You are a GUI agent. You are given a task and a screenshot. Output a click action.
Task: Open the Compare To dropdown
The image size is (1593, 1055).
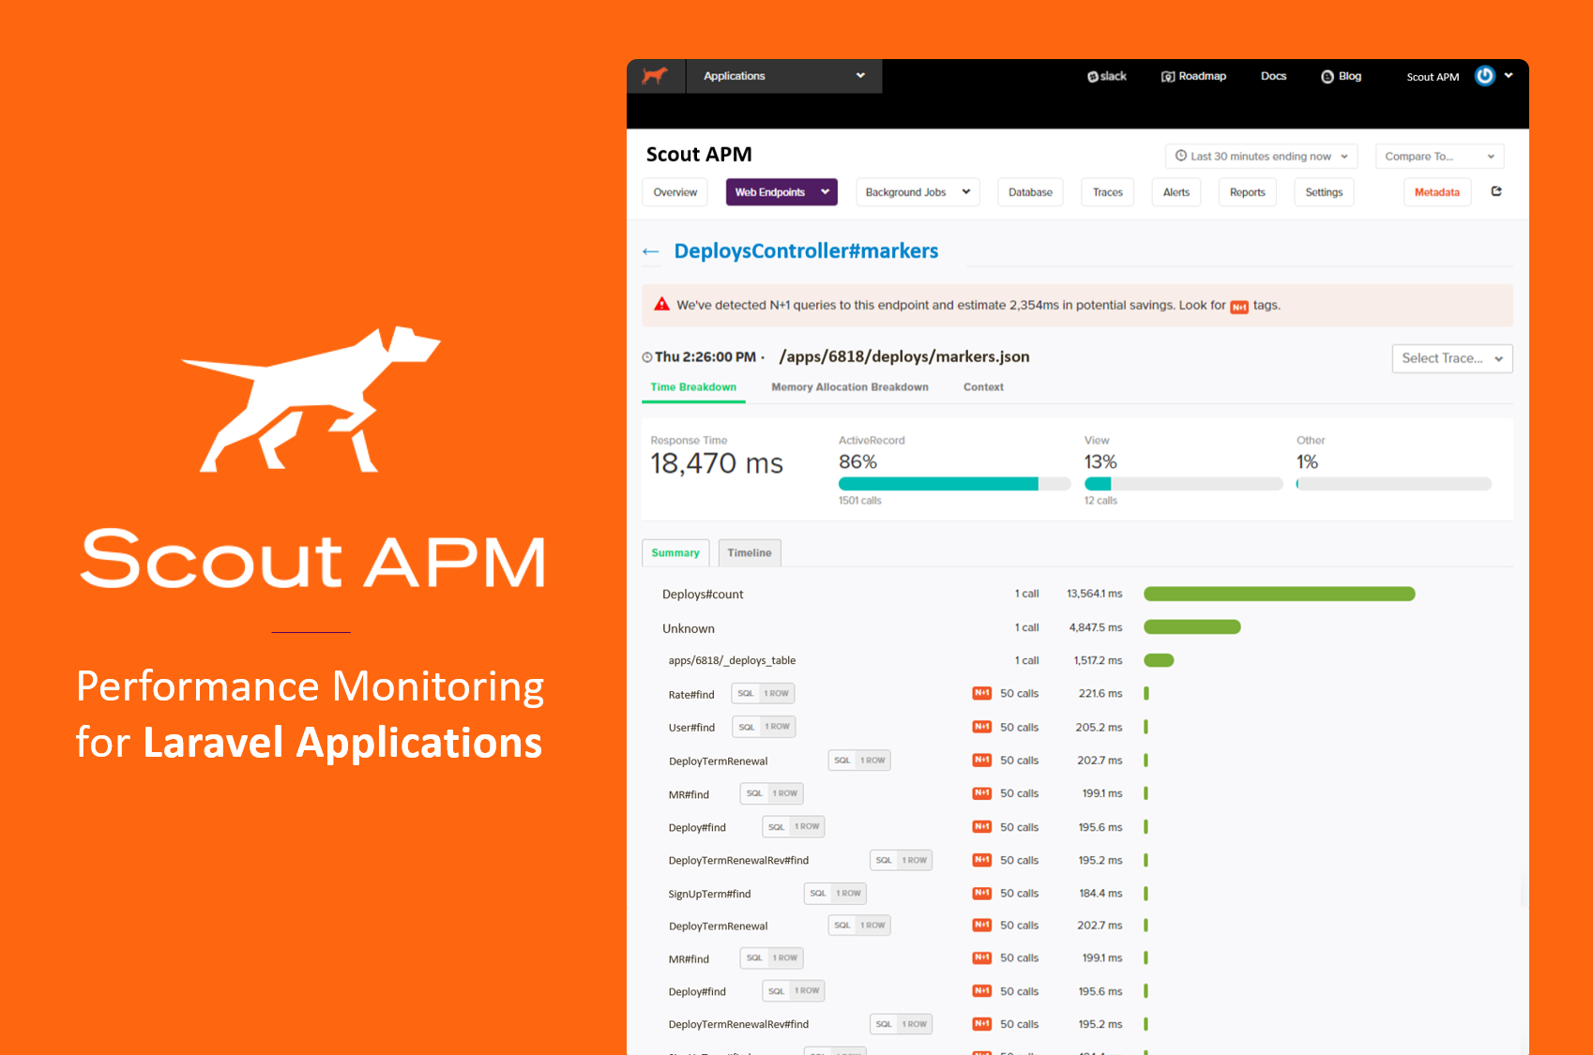(x=1439, y=156)
